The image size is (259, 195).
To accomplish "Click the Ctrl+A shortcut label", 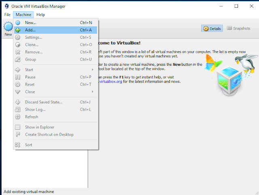I will 86,30.
